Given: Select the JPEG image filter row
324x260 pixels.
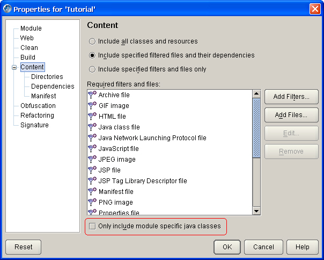Looking at the screenshot, I should (x=170, y=160).
